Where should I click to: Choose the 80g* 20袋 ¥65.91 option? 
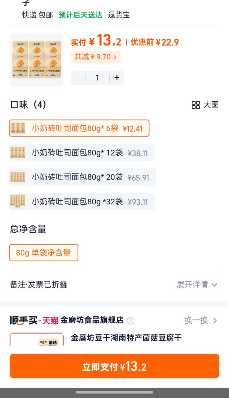pos(82,177)
